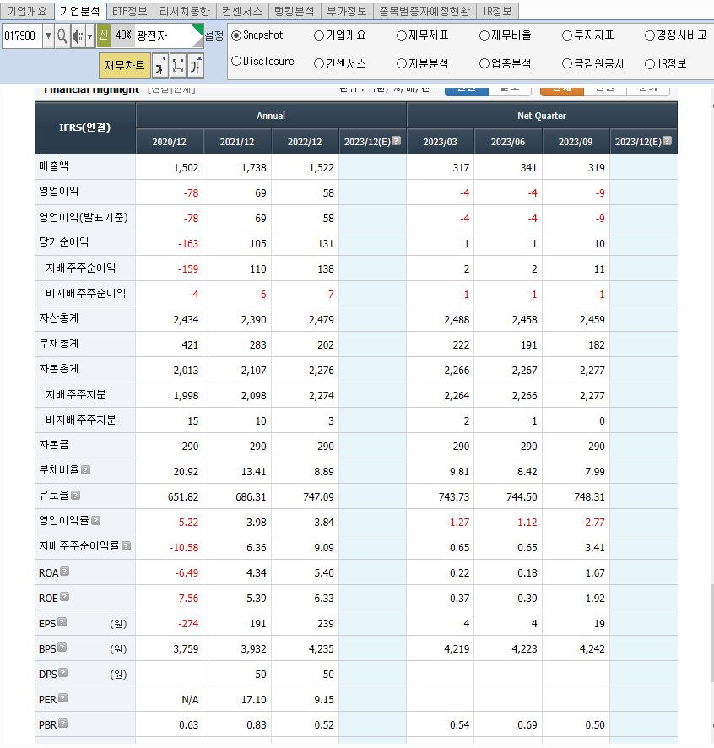Click the yellow 재무차트 button
This screenshot has width=714, height=748.
pyautogui.click(x=126, y=64)
